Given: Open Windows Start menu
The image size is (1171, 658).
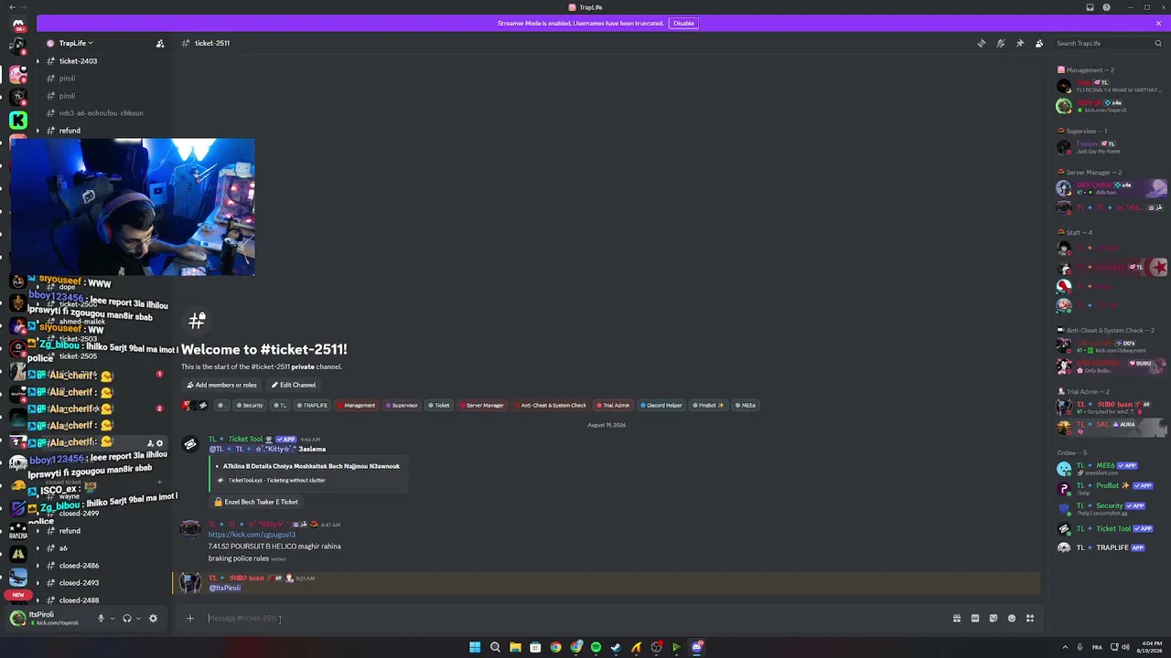Looking at the screenshot, I should [x=475, y=647].
